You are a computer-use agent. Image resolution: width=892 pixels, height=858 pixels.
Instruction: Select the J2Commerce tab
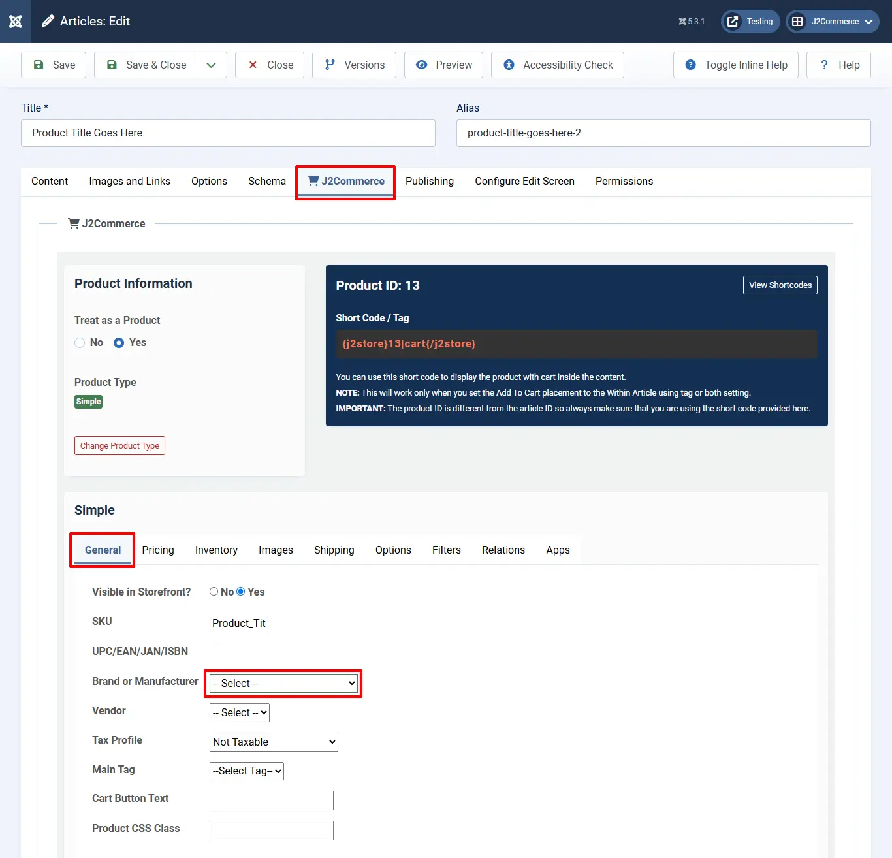(345, 182)
